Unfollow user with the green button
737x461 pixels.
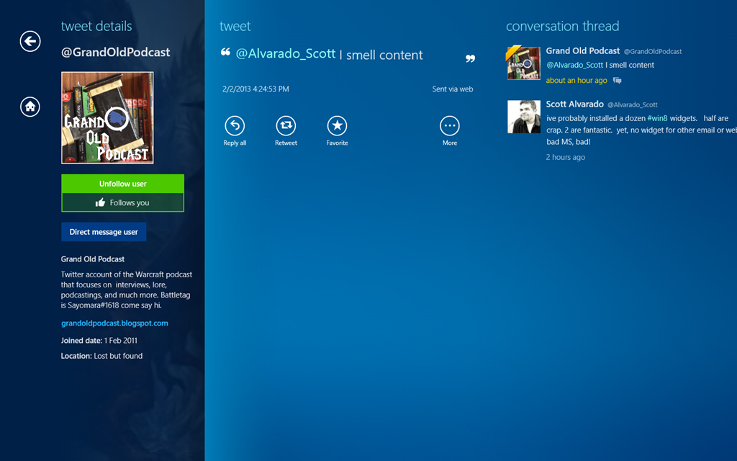(x=122, y=184)
